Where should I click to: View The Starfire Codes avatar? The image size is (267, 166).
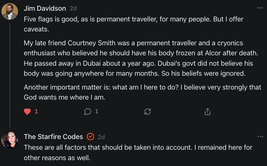10,140
